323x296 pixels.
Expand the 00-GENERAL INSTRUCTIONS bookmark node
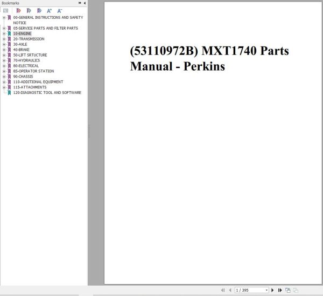[4, 18]
